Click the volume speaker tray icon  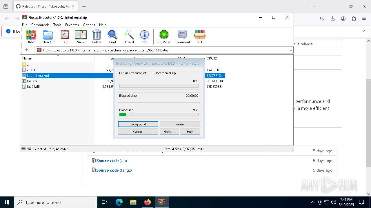coord(334,202)
